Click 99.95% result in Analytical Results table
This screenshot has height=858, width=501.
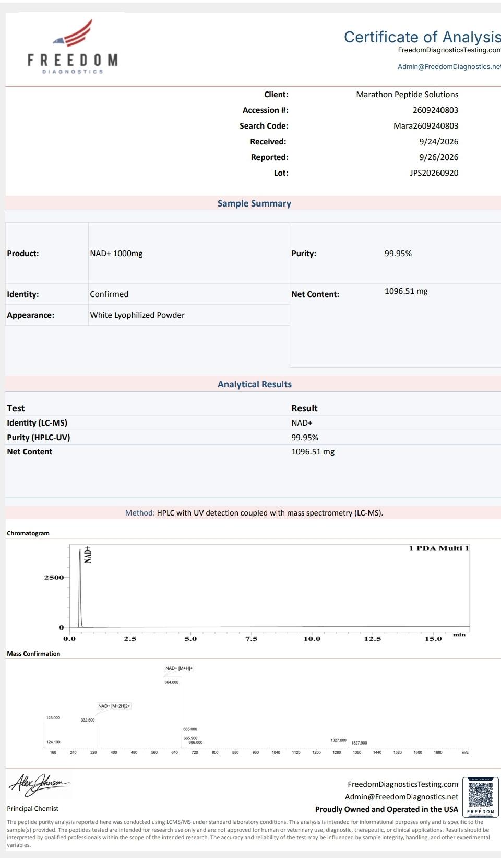tap(305, 438)
